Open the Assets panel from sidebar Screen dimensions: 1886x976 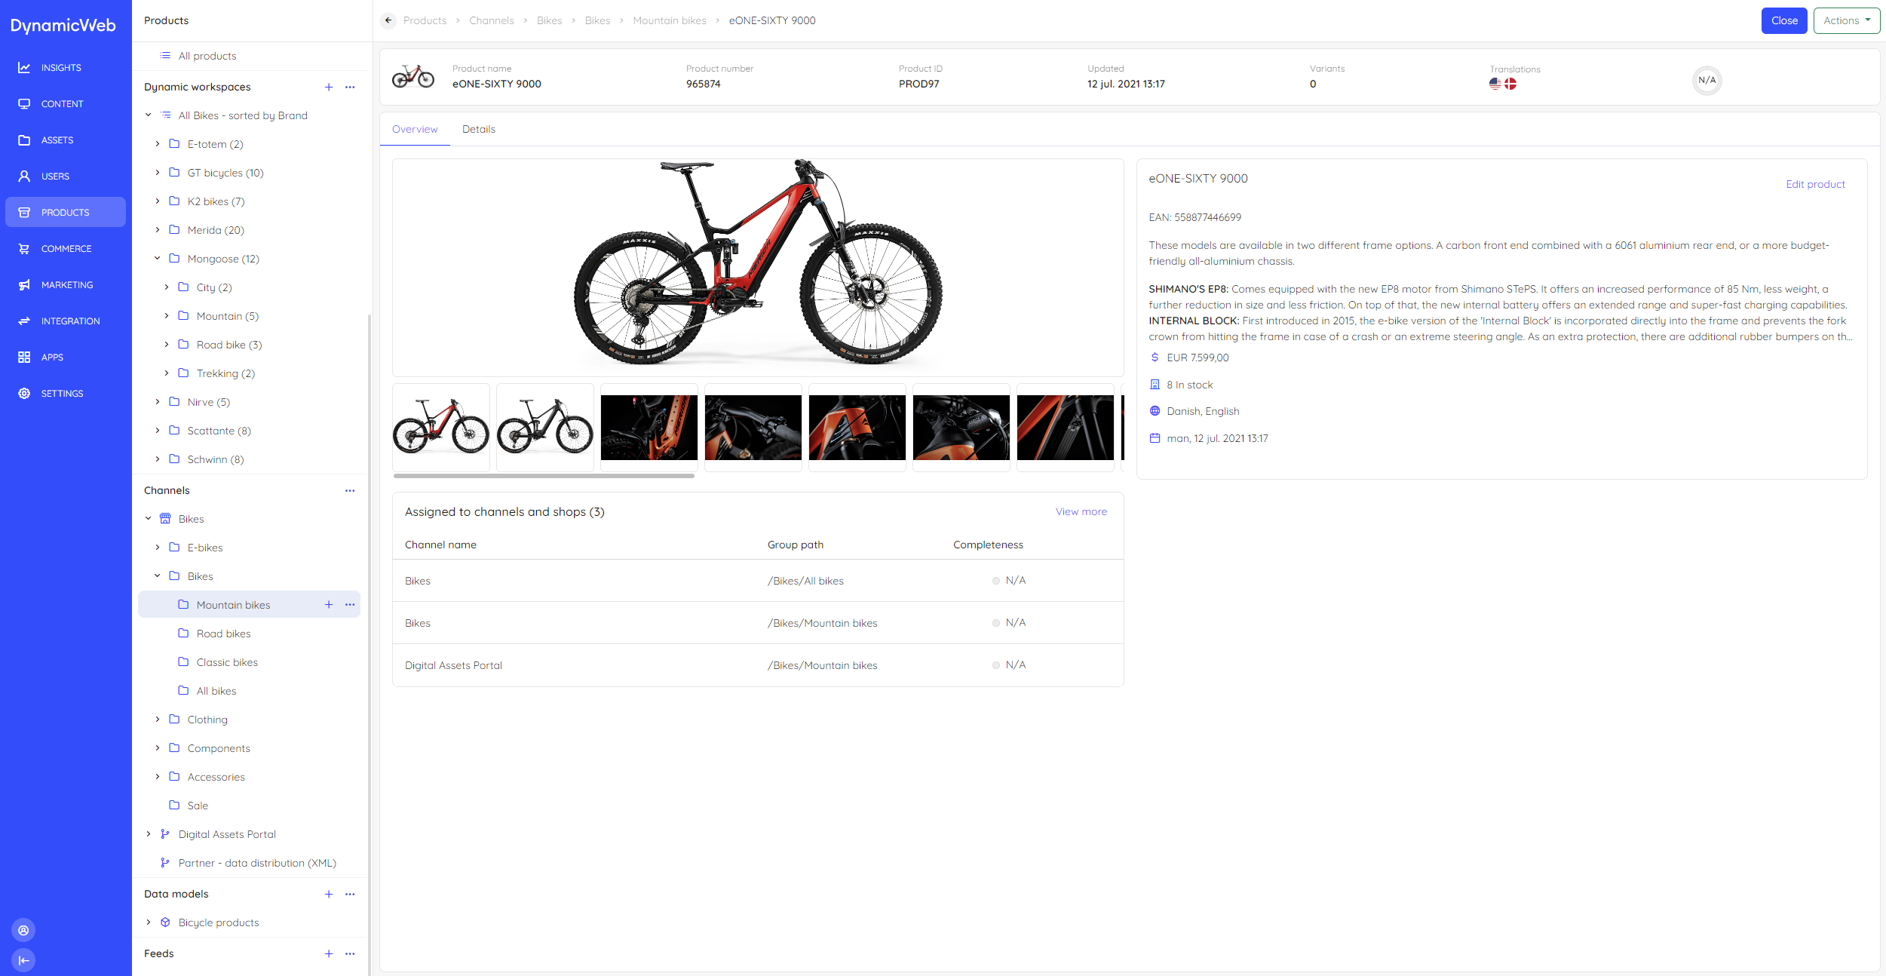pyautogui.click(x=23, y=140)
